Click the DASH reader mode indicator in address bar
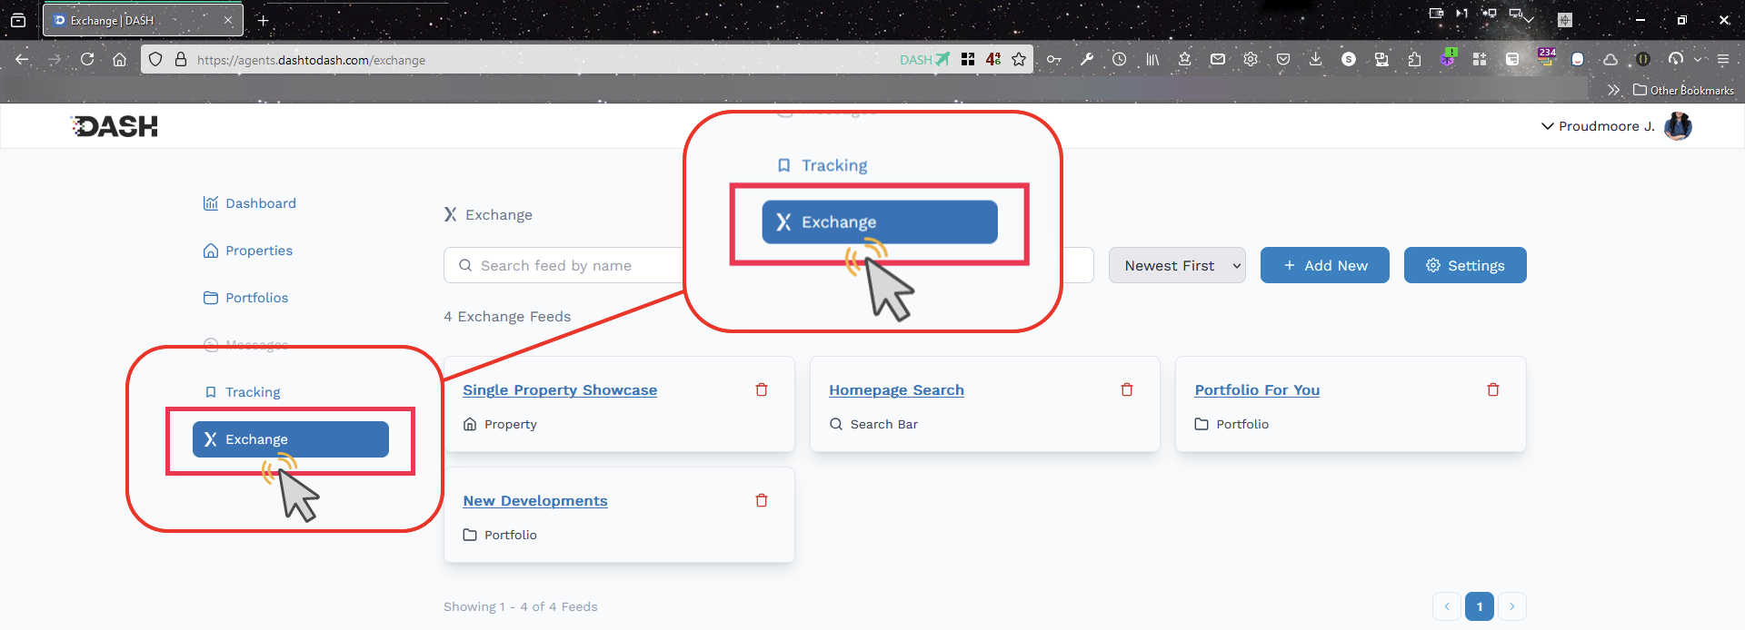This screenshot has width=1745, height=630. (x=924, y=59)
